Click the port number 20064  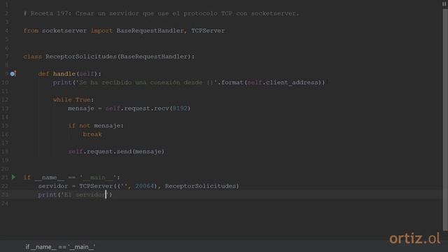pos(145,186)
